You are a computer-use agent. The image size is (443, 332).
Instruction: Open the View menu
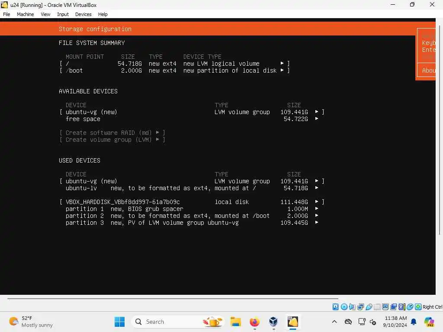click(45, 14)
